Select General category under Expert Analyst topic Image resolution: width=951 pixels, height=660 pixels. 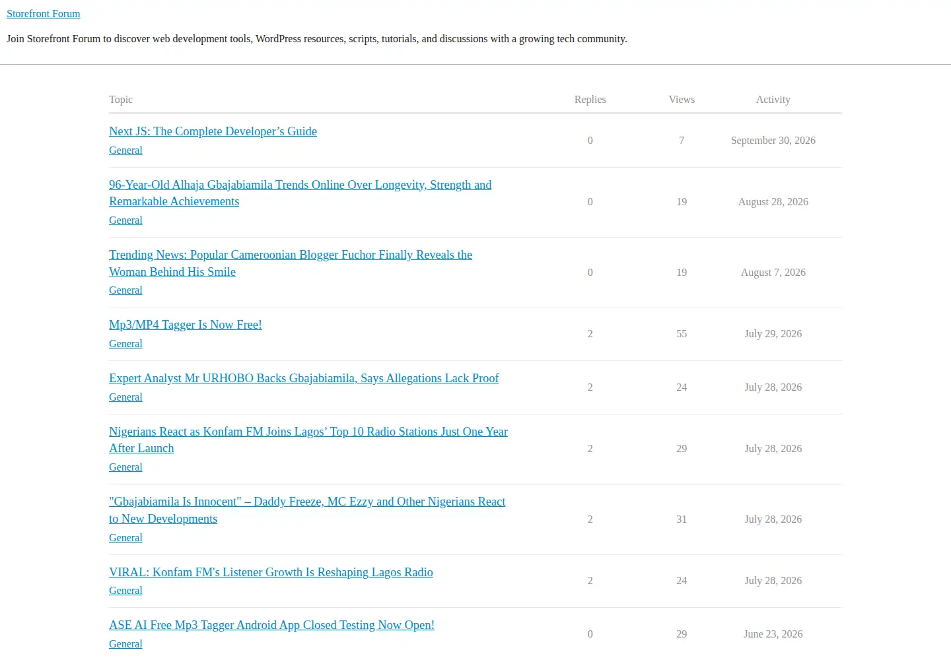(125, 397)
